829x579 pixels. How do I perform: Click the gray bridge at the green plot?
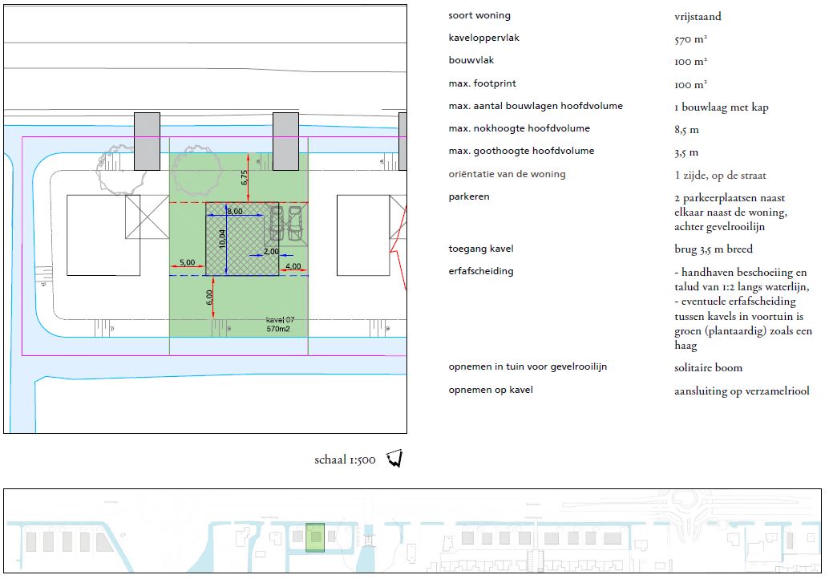point(285,141)
